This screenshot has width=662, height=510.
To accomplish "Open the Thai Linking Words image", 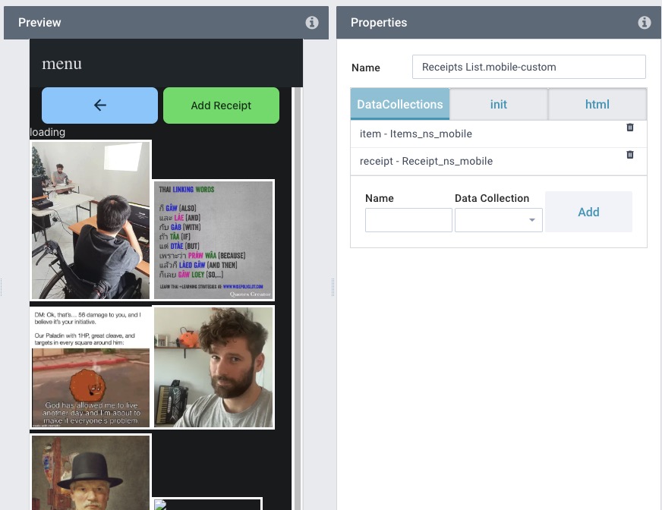I will 213,240.
